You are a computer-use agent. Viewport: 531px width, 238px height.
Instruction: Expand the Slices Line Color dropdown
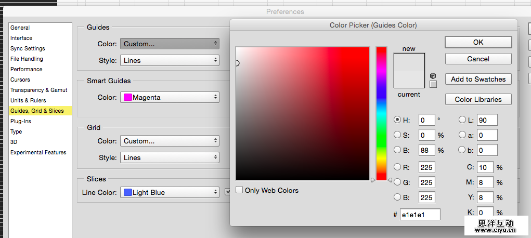pos(170,192)
